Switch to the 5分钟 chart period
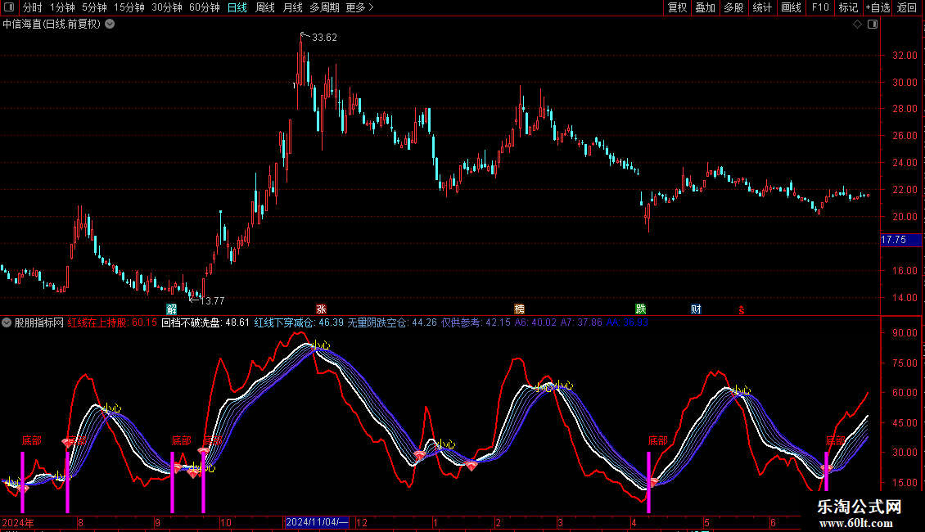The height and width of the screenshot is (532, 925). [94, 7]
